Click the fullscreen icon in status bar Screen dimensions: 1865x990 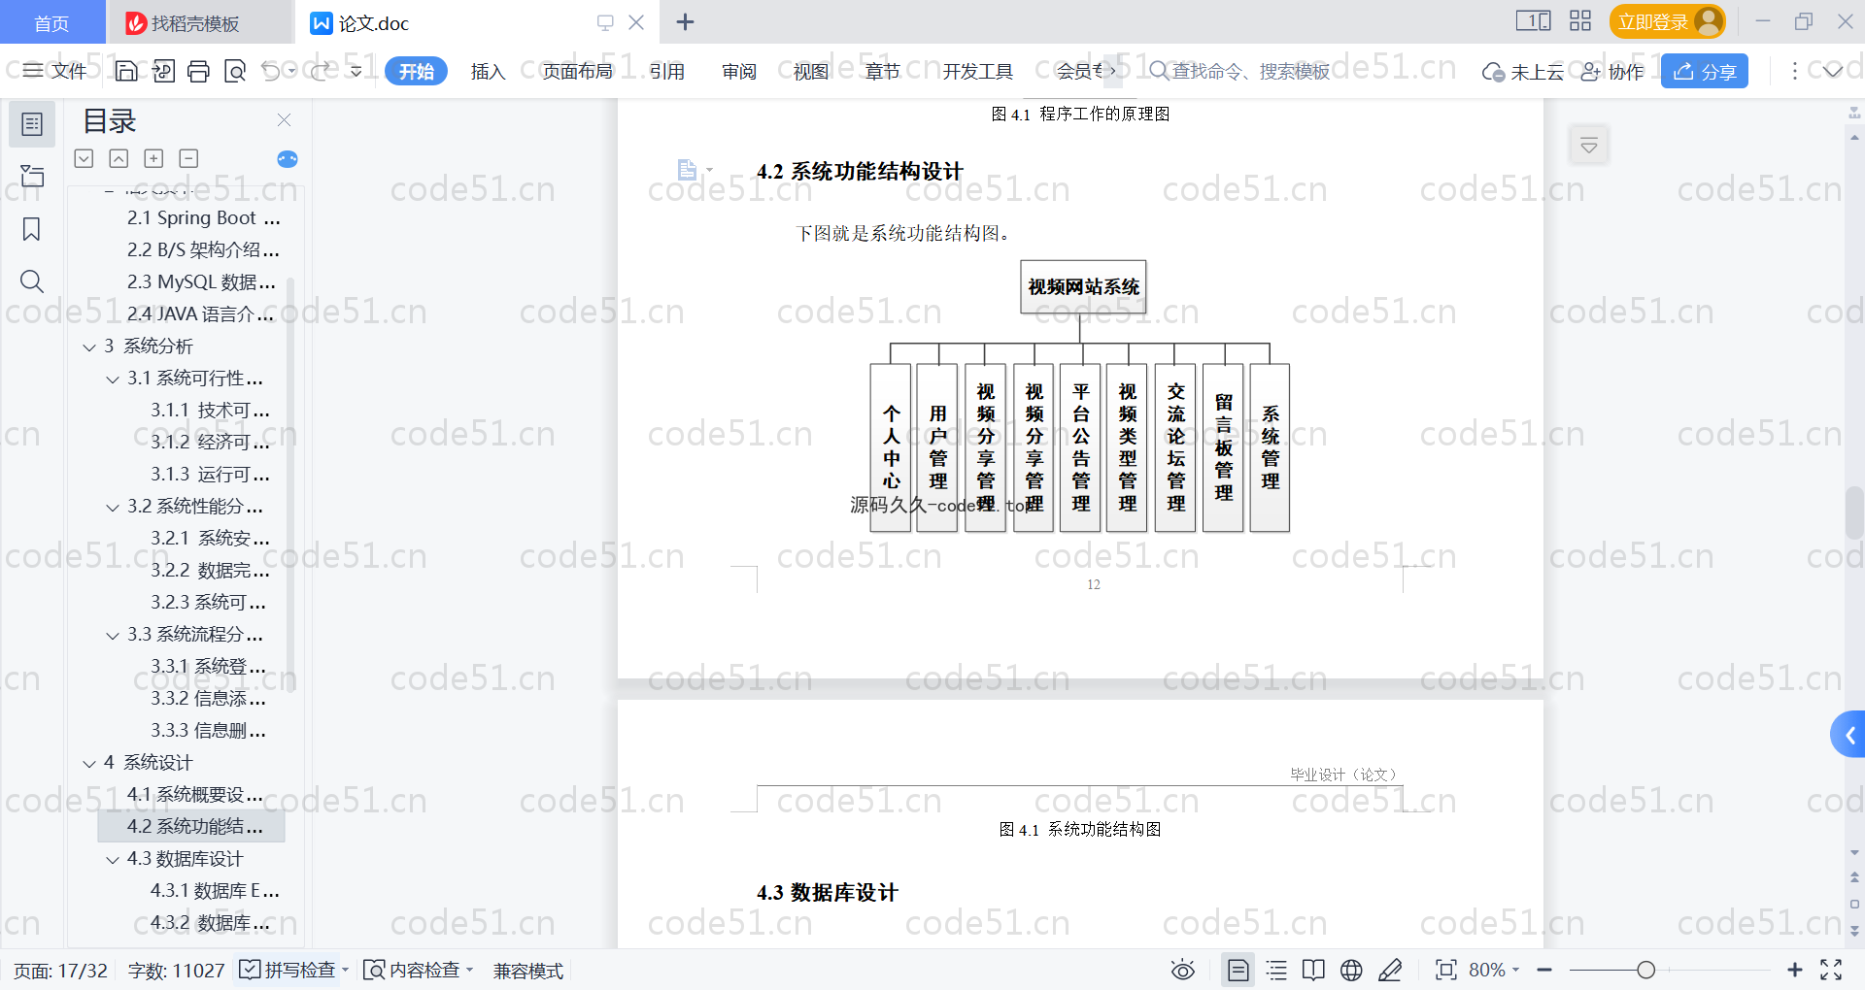pyautogui.click(x=1831, y=970)
